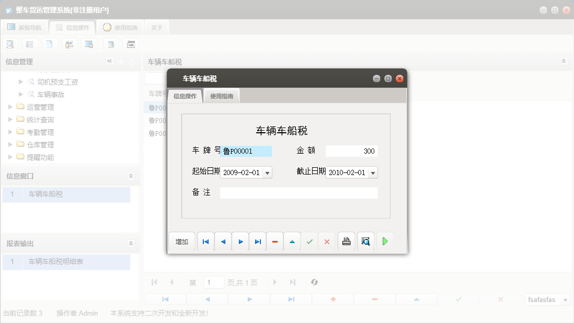
Task: Click the green run arrow in the dialog
Action: point(385,241)
